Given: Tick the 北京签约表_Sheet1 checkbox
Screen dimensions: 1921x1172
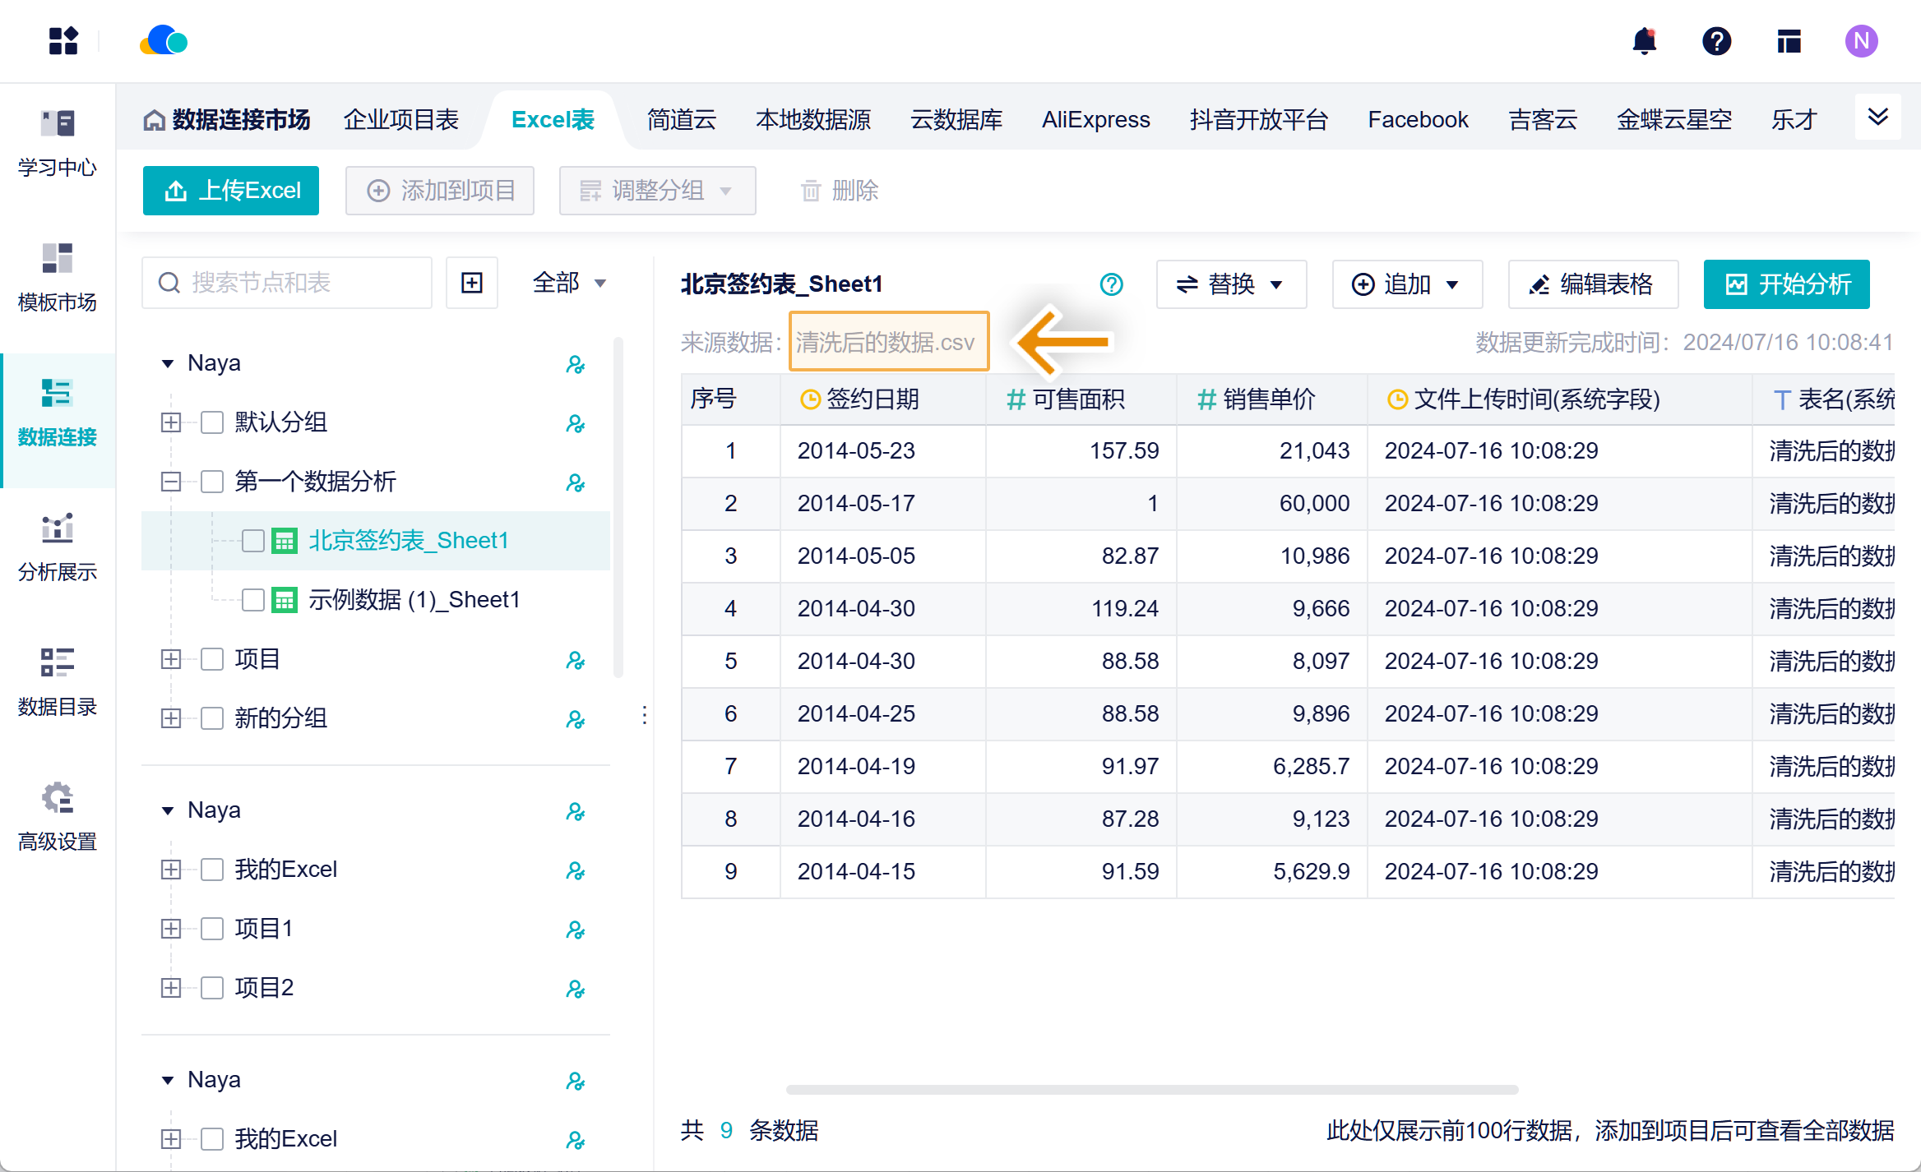Looking at the screenshot, I should 253,541.
